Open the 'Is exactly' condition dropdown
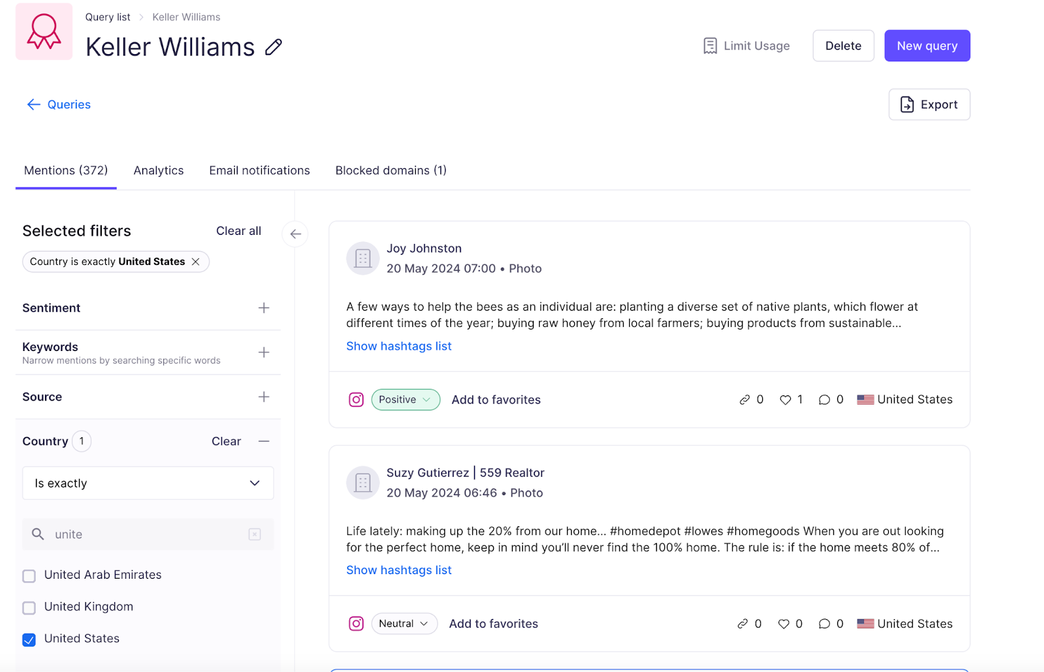 click(148, 483)
